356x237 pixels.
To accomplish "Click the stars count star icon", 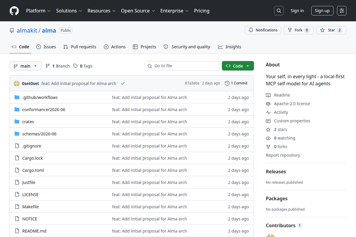I will tap(268, 129).
